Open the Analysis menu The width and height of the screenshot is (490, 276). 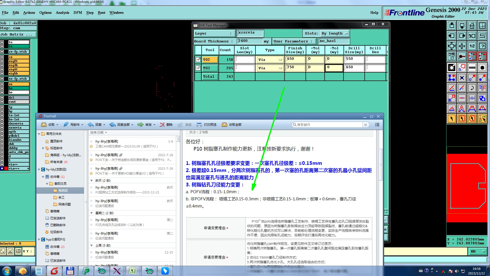tap(62, 13)
